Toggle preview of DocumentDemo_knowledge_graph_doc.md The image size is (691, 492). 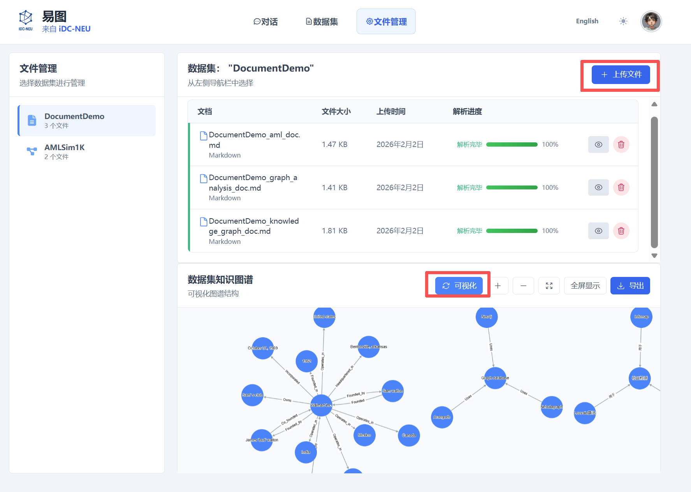coord(598,231)
